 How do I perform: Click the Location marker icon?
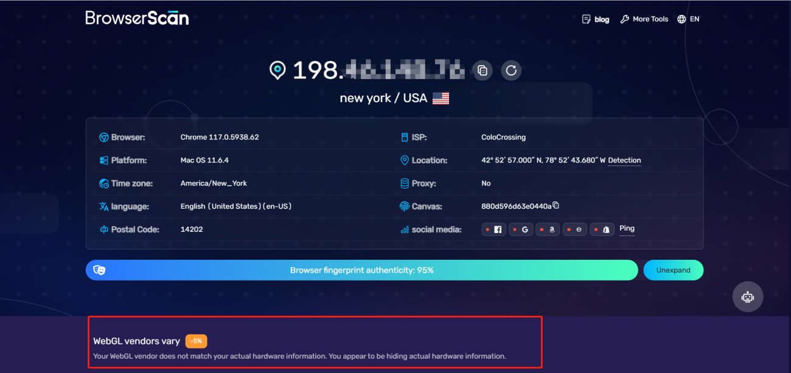coord(405,161)
